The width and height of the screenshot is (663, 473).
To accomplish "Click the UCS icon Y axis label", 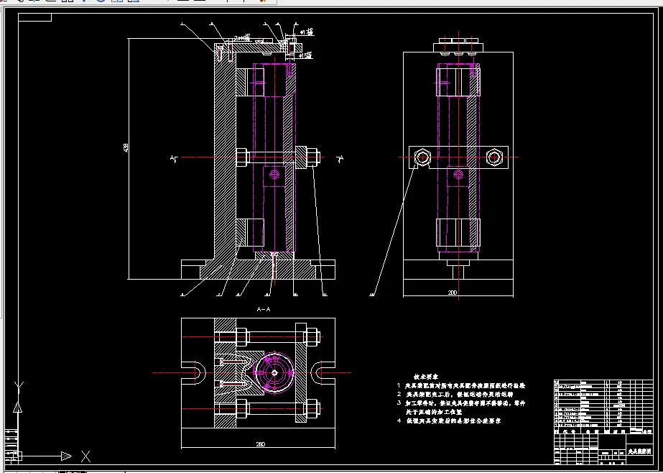I will tap(19, 387).
